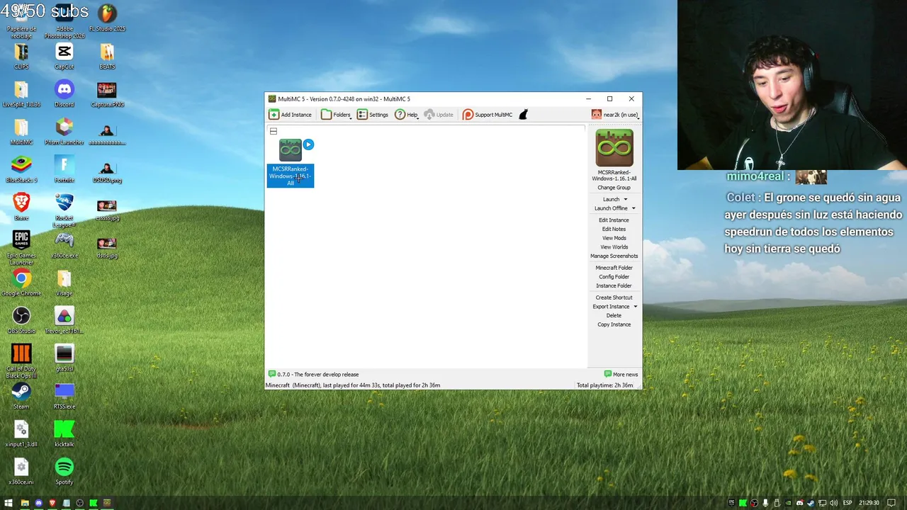Click the Launch button

click(611, 199)
